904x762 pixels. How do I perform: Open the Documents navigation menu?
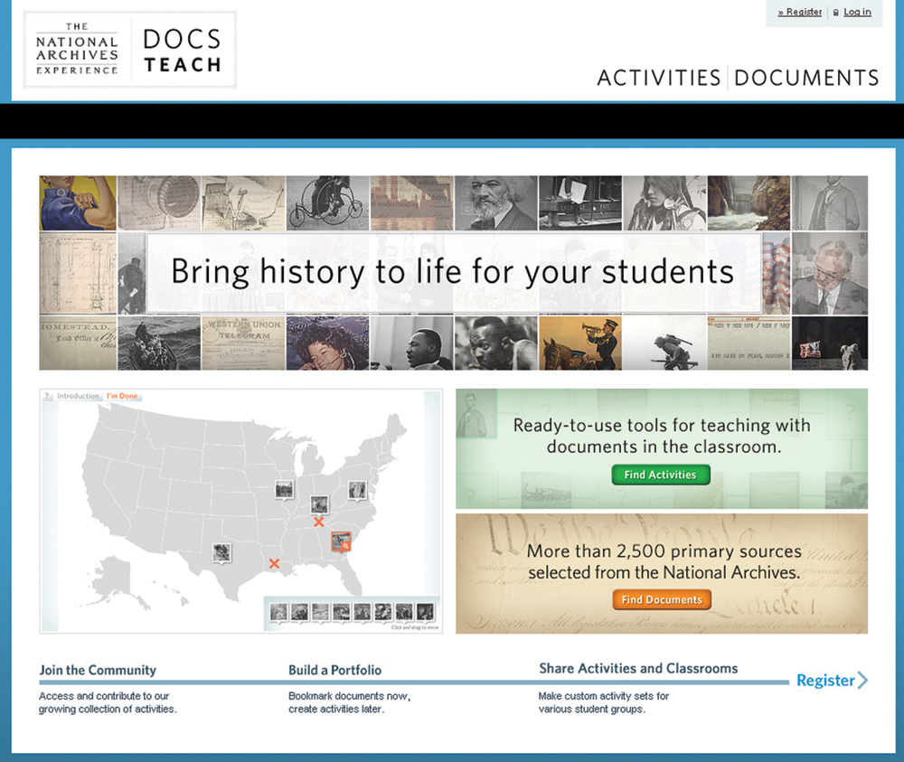pos(806,78)
